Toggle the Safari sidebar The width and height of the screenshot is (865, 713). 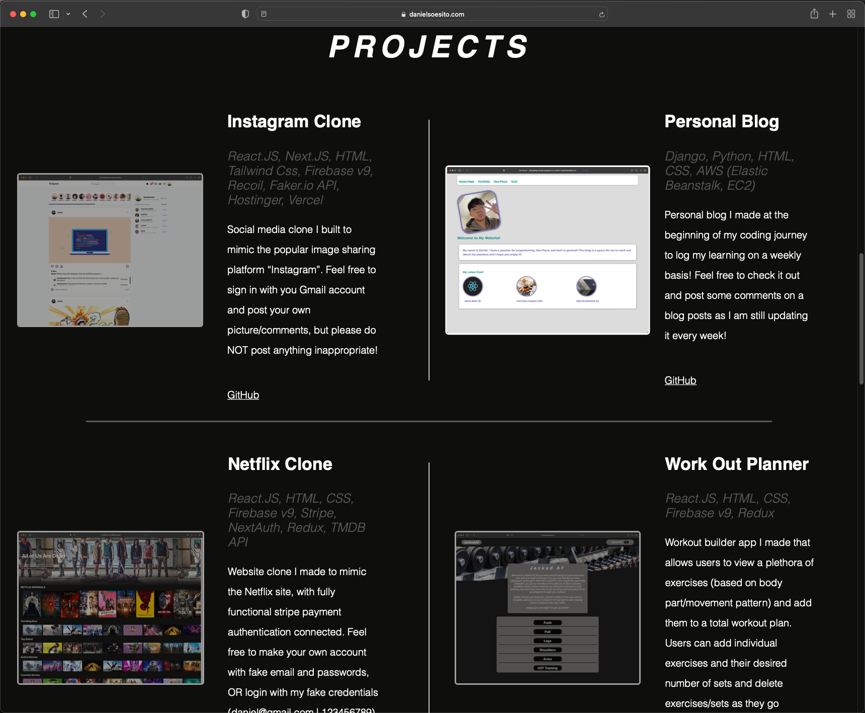coord(54,14)
